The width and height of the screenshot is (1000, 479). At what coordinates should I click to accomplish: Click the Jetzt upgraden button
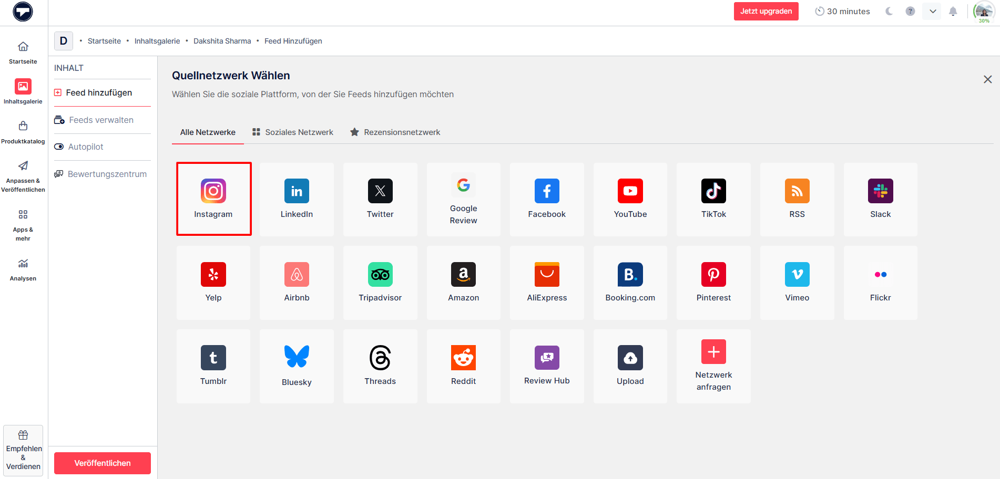pyautogui.click(x=766, y=11)
